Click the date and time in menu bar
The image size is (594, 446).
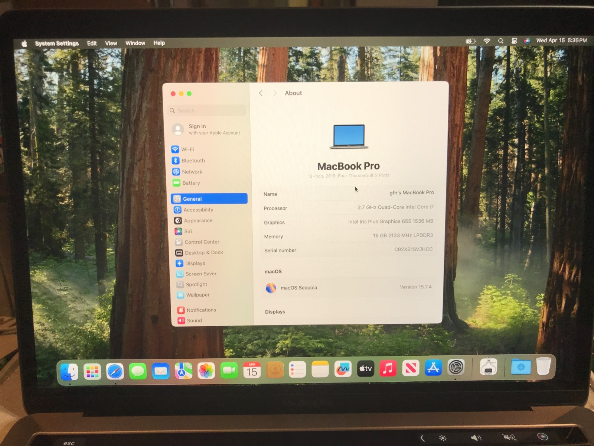561,40
